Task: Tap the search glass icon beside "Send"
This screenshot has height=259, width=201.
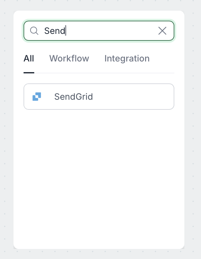Action: (34, 31)
